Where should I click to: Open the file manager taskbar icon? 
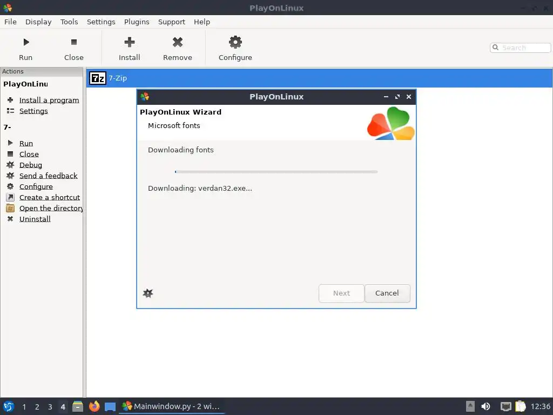pyautogui.click(x=78, y=406)
